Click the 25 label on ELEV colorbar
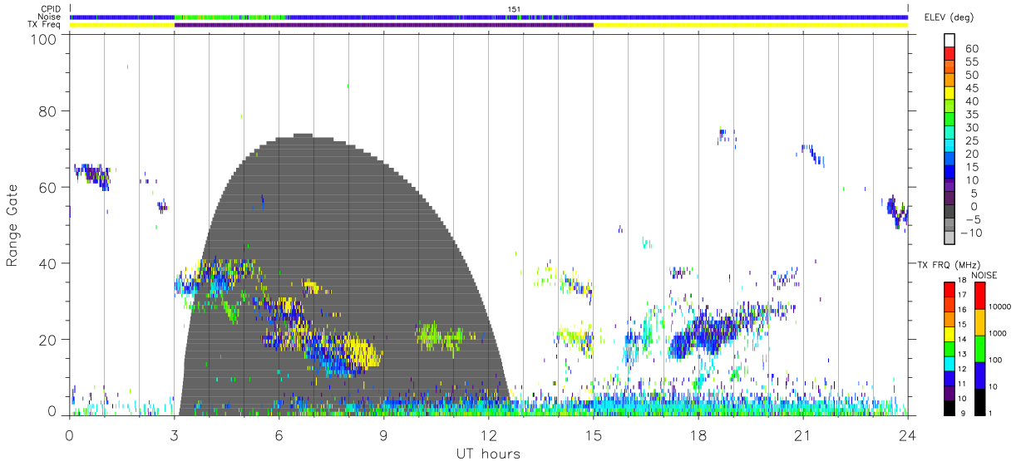Viewport: 1021px width, 471px height. point(970,140)
